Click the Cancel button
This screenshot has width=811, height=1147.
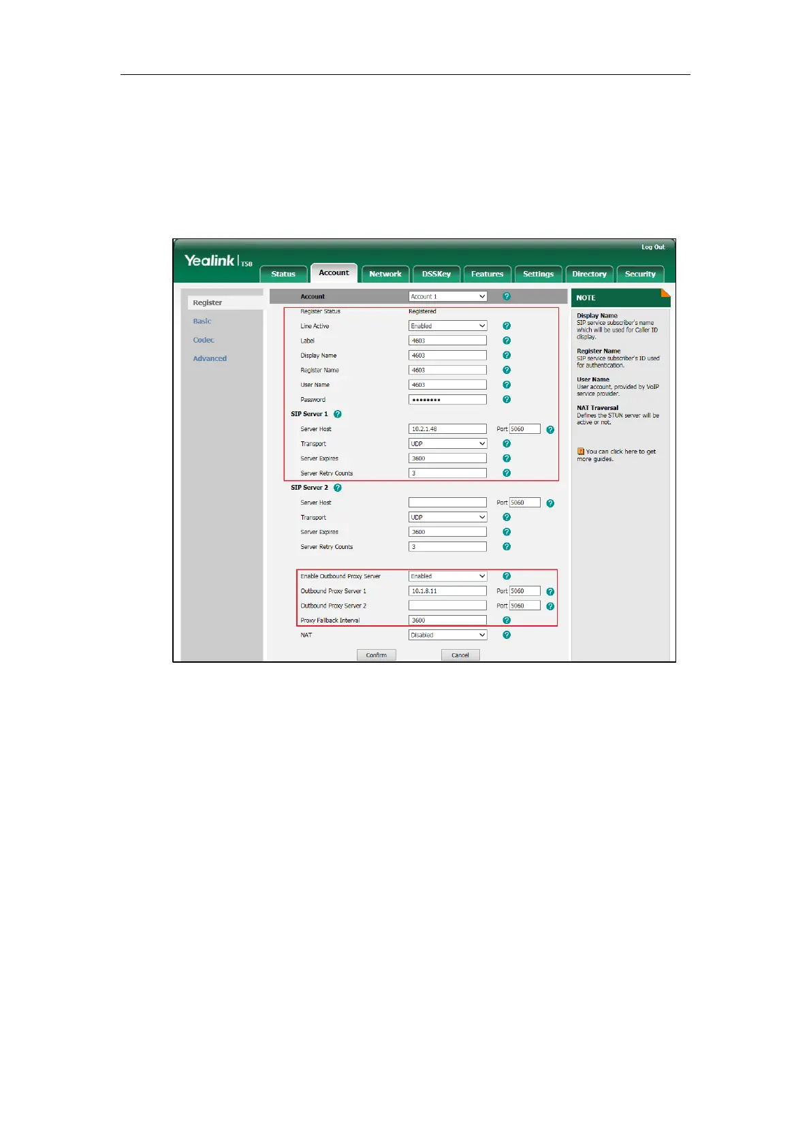tap(460, 655)
